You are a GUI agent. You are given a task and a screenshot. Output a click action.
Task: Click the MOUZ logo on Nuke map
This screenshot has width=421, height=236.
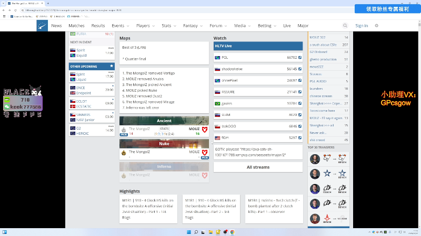[205, 153]
